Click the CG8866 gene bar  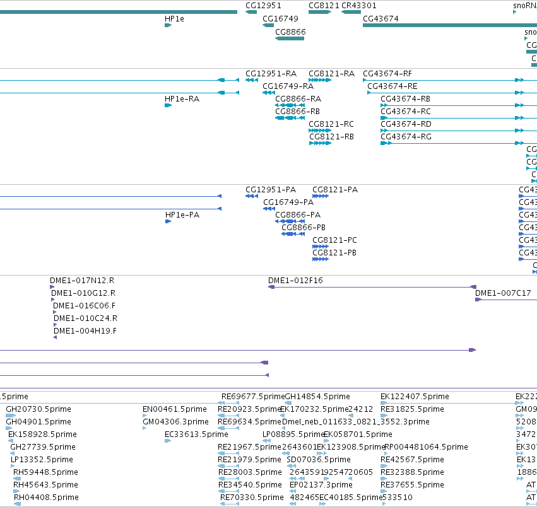pyautogui.click(x=290, y=38)
